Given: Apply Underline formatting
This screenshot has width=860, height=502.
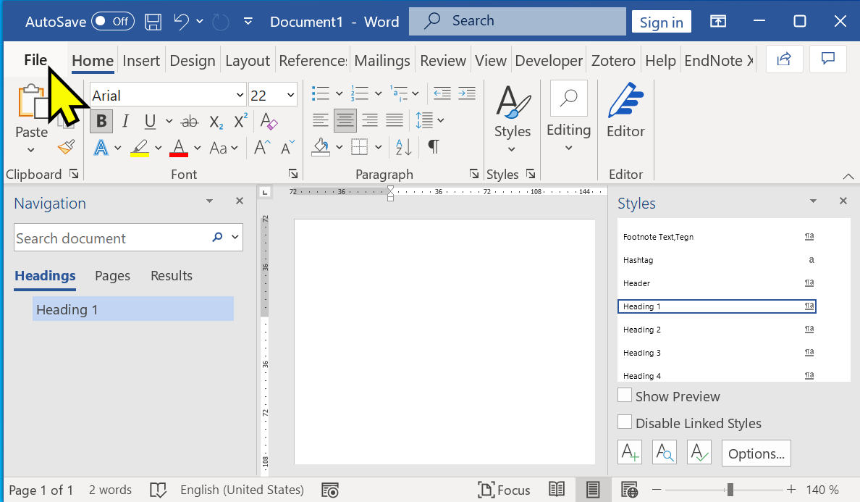Looking at the screenshot, I should click(150, 121).
